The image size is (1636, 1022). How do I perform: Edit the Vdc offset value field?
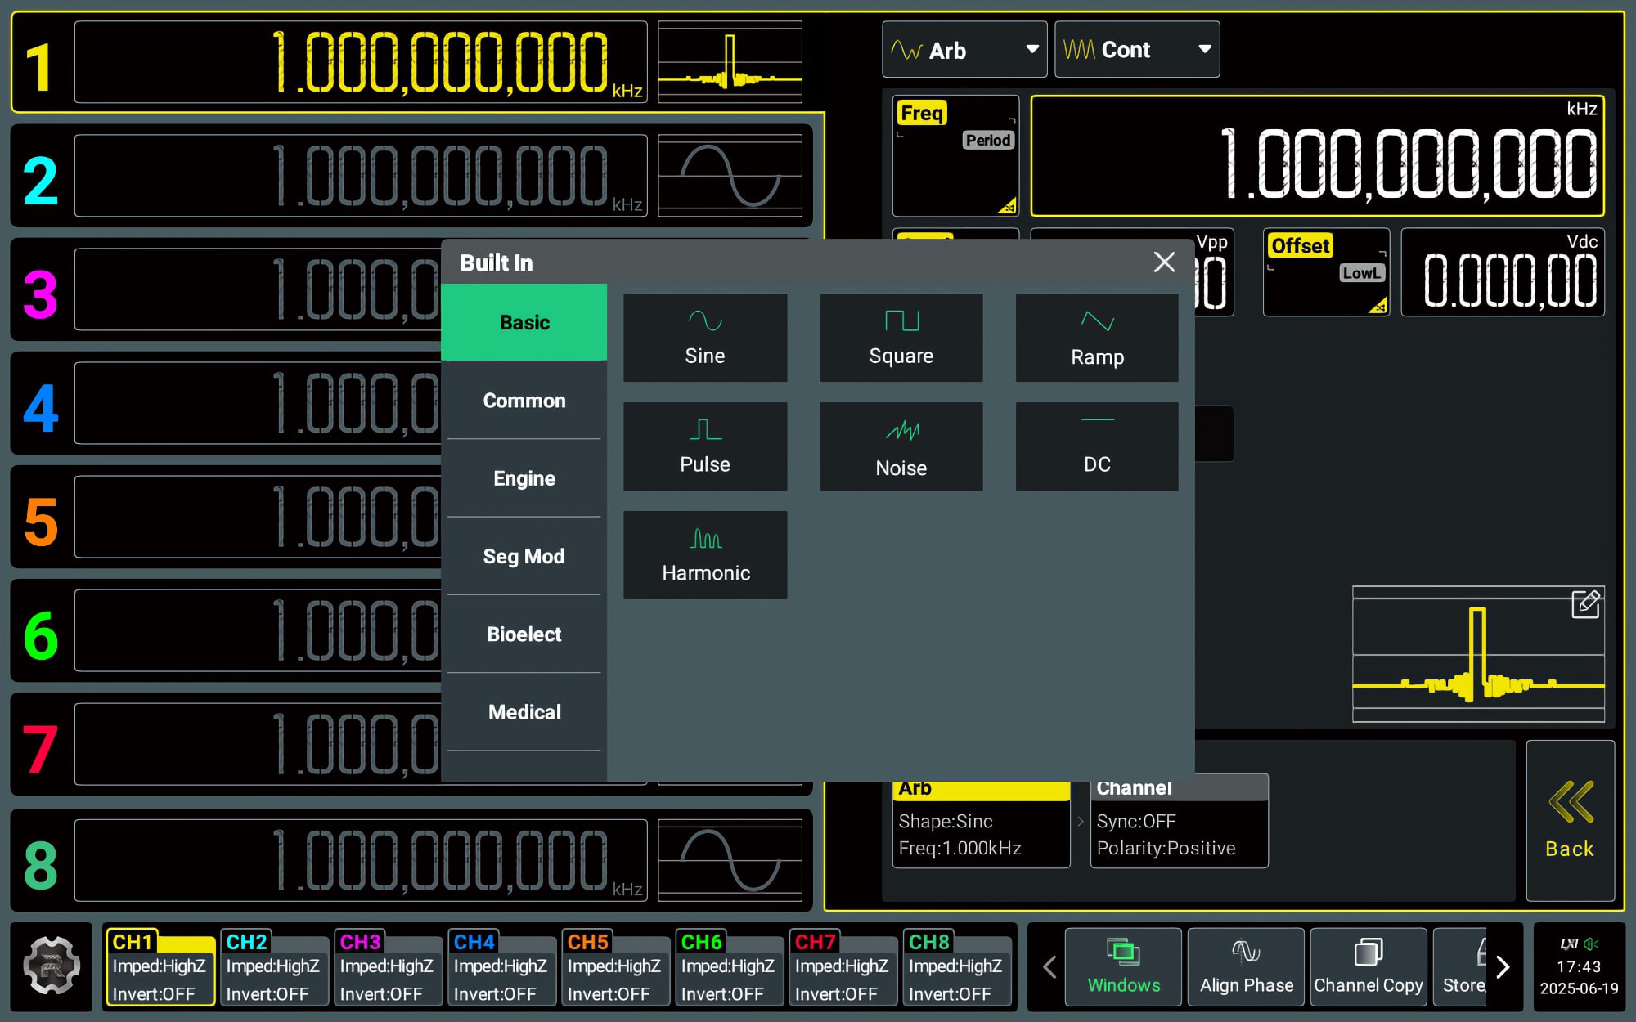point(1503,272)
